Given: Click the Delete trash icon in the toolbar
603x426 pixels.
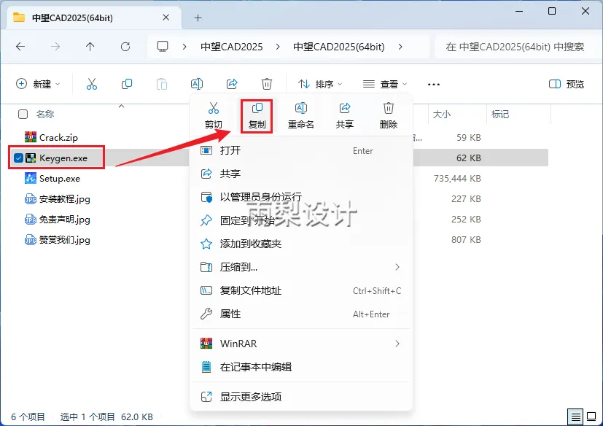Looking at the screenshot, I should [x=267, y=84].
